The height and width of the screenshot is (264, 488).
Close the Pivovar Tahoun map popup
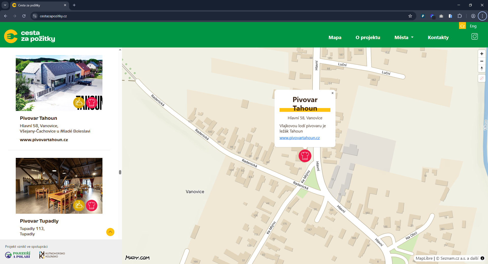click(332, 93)
